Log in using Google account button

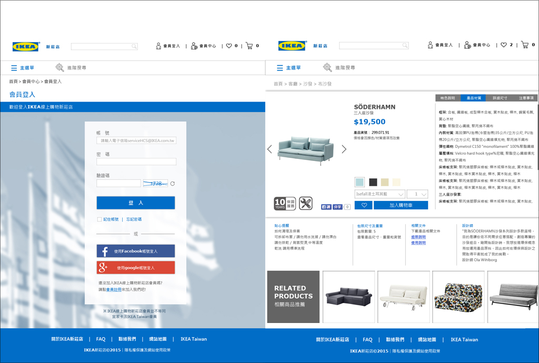[x=136, y=268]
